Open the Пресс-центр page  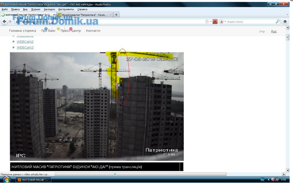point(71,31)
